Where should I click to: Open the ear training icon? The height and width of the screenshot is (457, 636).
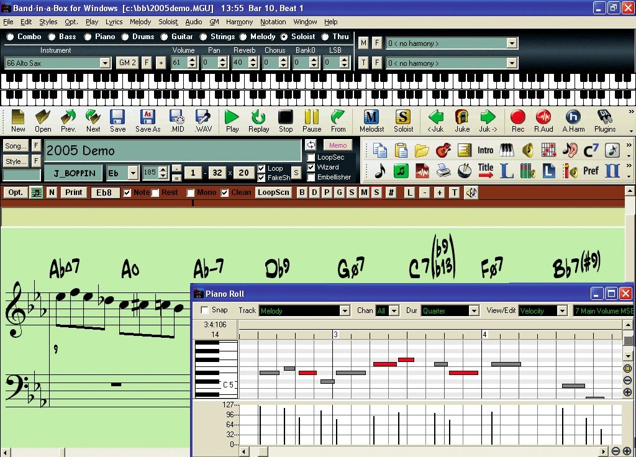click(570, 150)
